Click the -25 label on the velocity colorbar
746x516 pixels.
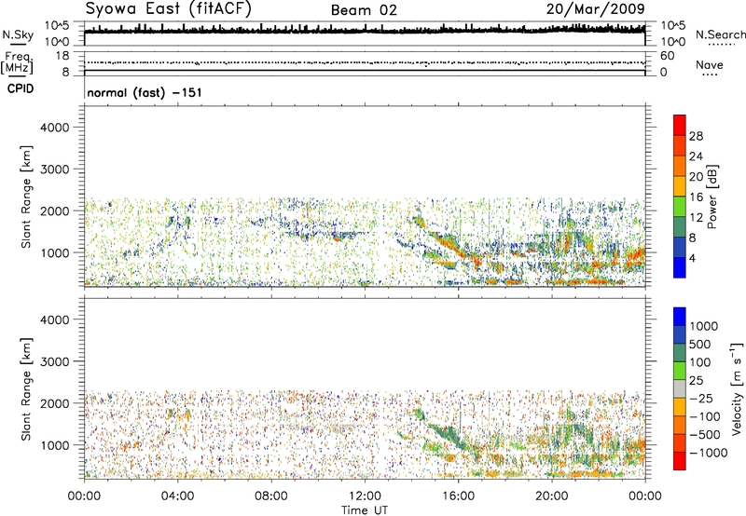click(700, 398)
